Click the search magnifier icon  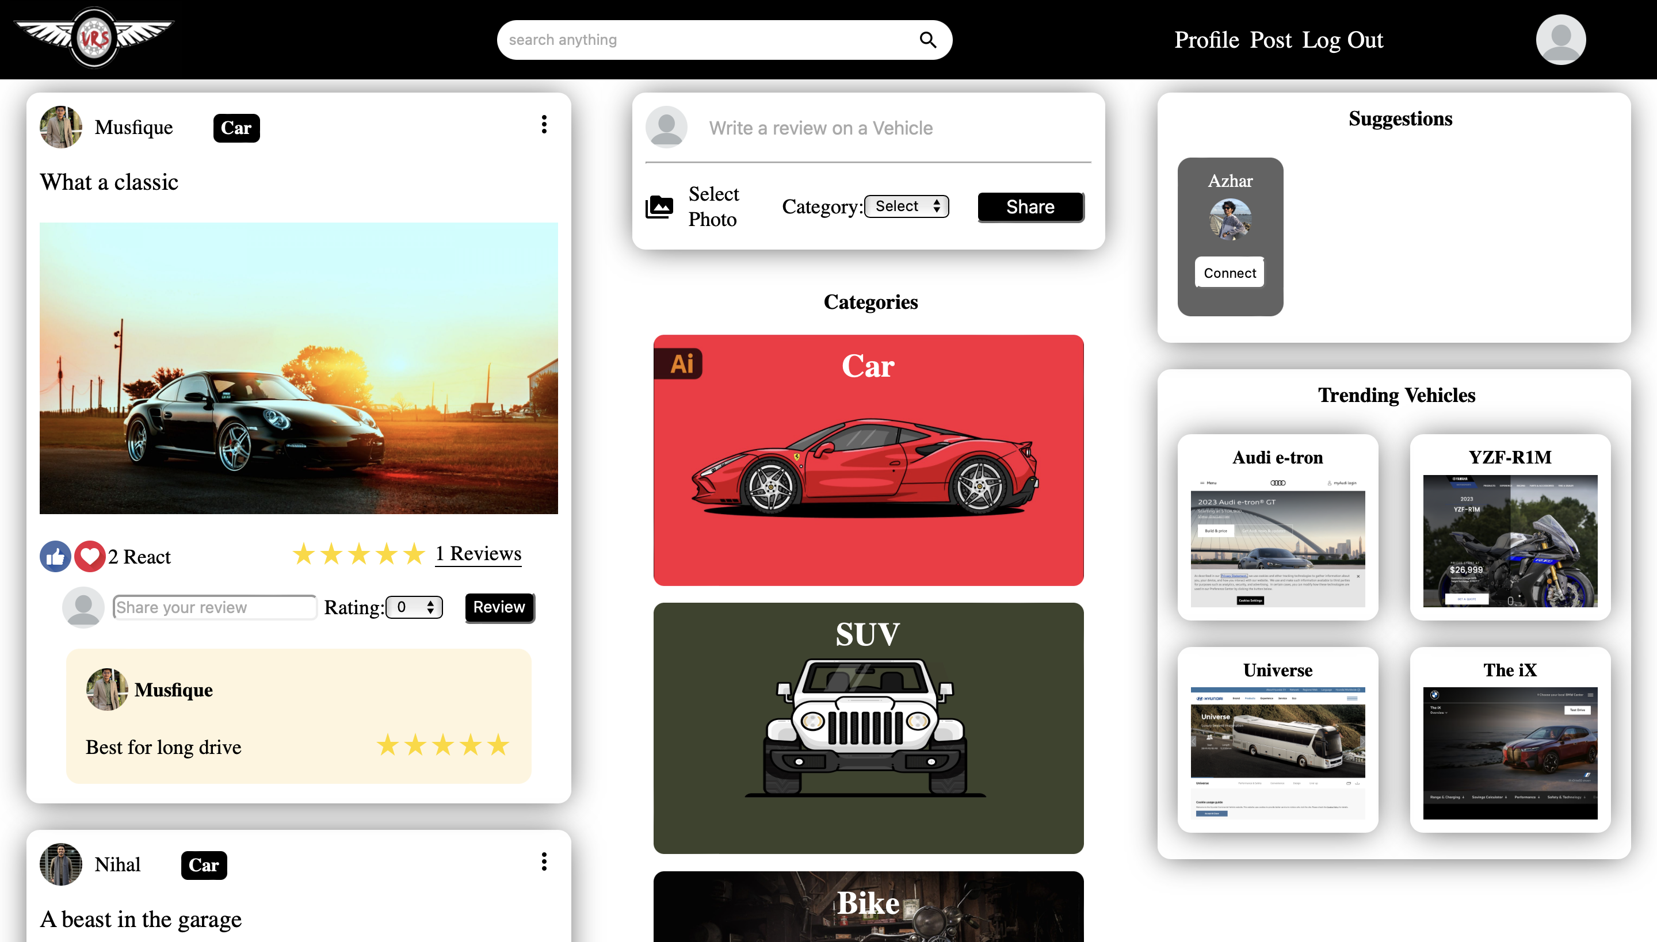point(927,40)
